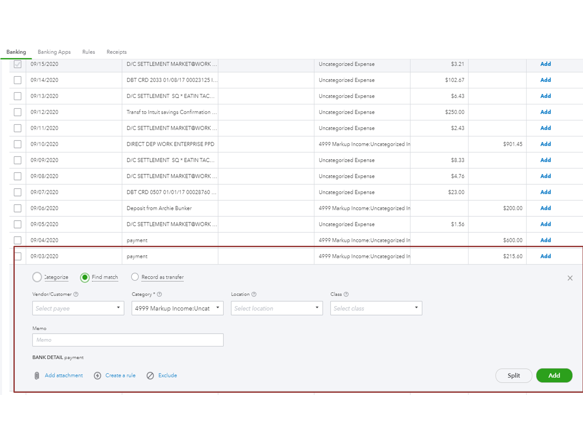The image size is (583, 437).
Task: Click inside the Memo input field
Action: coord(128,340)
